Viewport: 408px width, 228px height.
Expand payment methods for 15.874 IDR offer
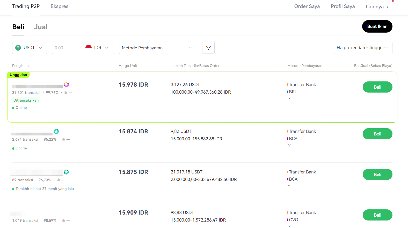pyautogui.click(x=289, y=145)
